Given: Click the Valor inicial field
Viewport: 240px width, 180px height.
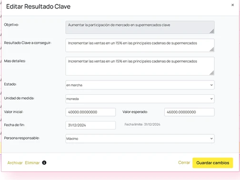Looking at the screenshot, I should (x=90, y=112).
